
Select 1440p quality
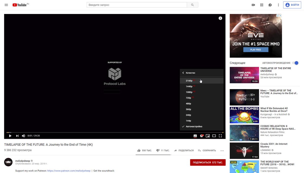(x=202, y=86)
